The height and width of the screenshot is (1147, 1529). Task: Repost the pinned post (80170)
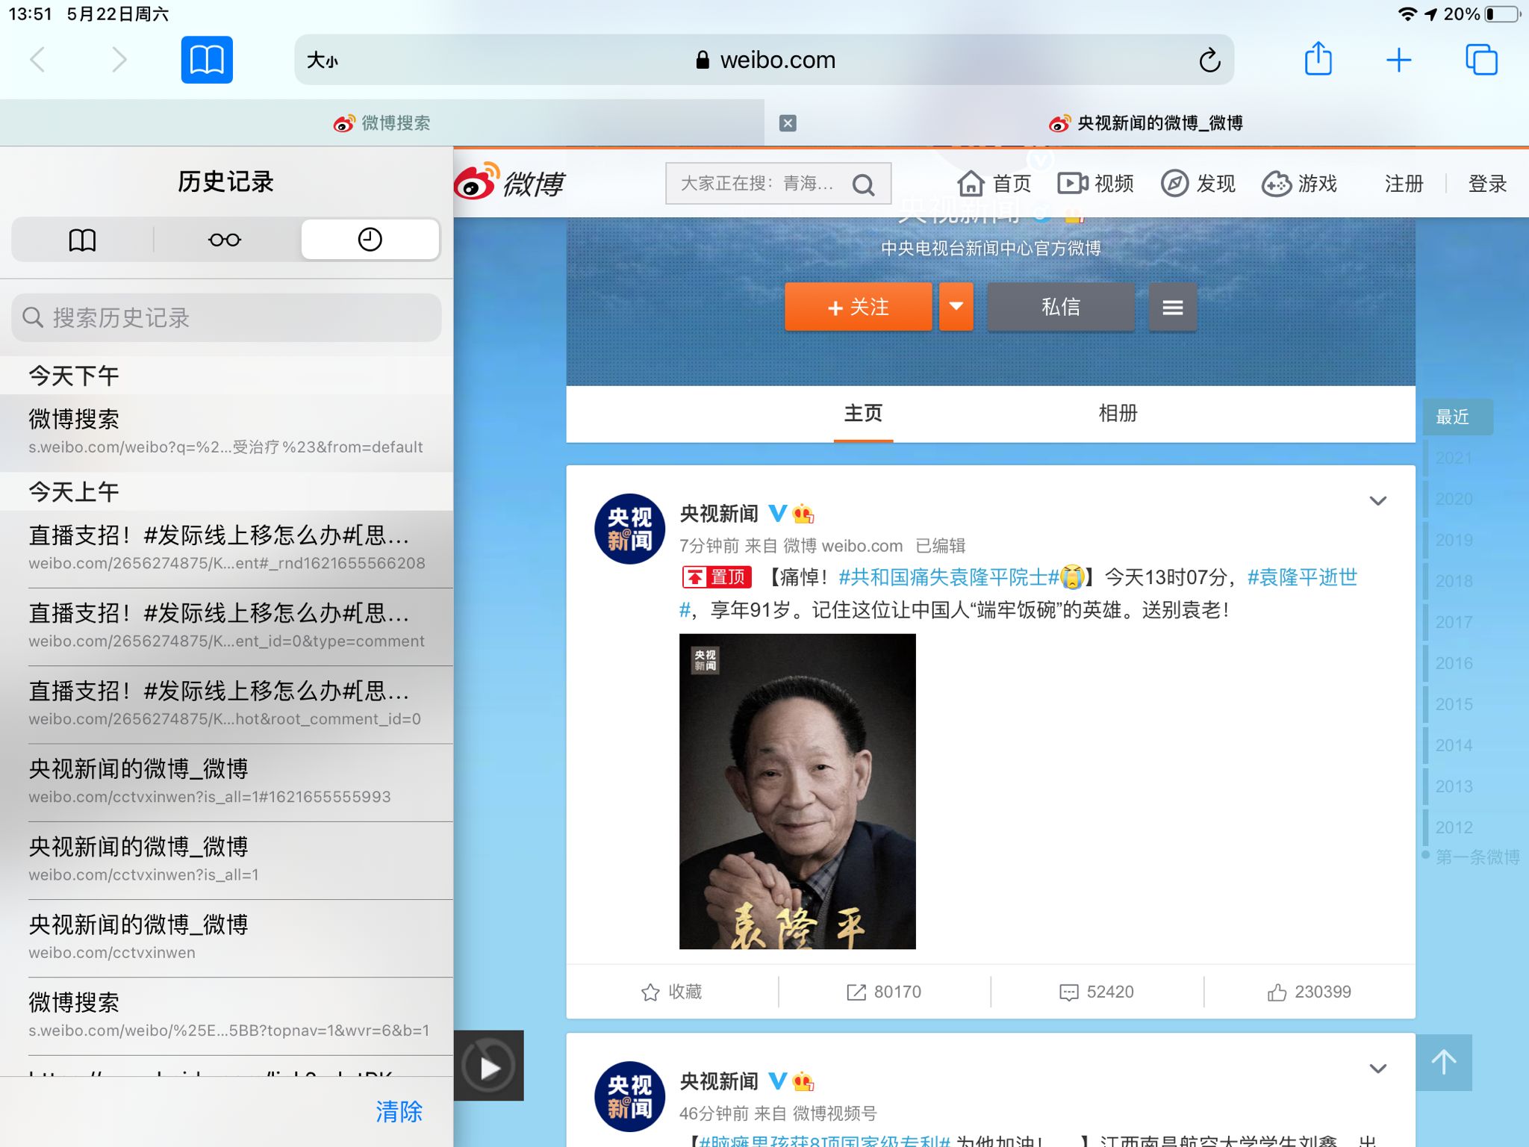(x=884, y=992)
